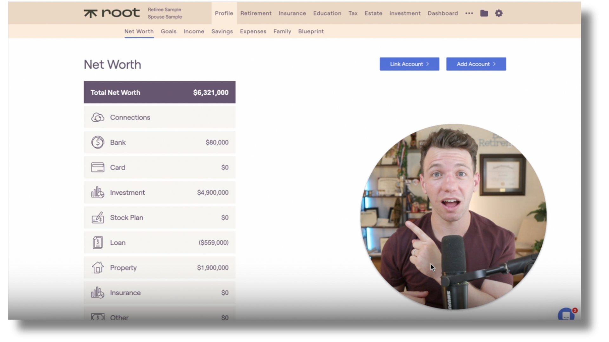The height and width of the screenshot is (342, 609).
Task: Click the Card credit card icon
Action: click(x=98, y=168)
